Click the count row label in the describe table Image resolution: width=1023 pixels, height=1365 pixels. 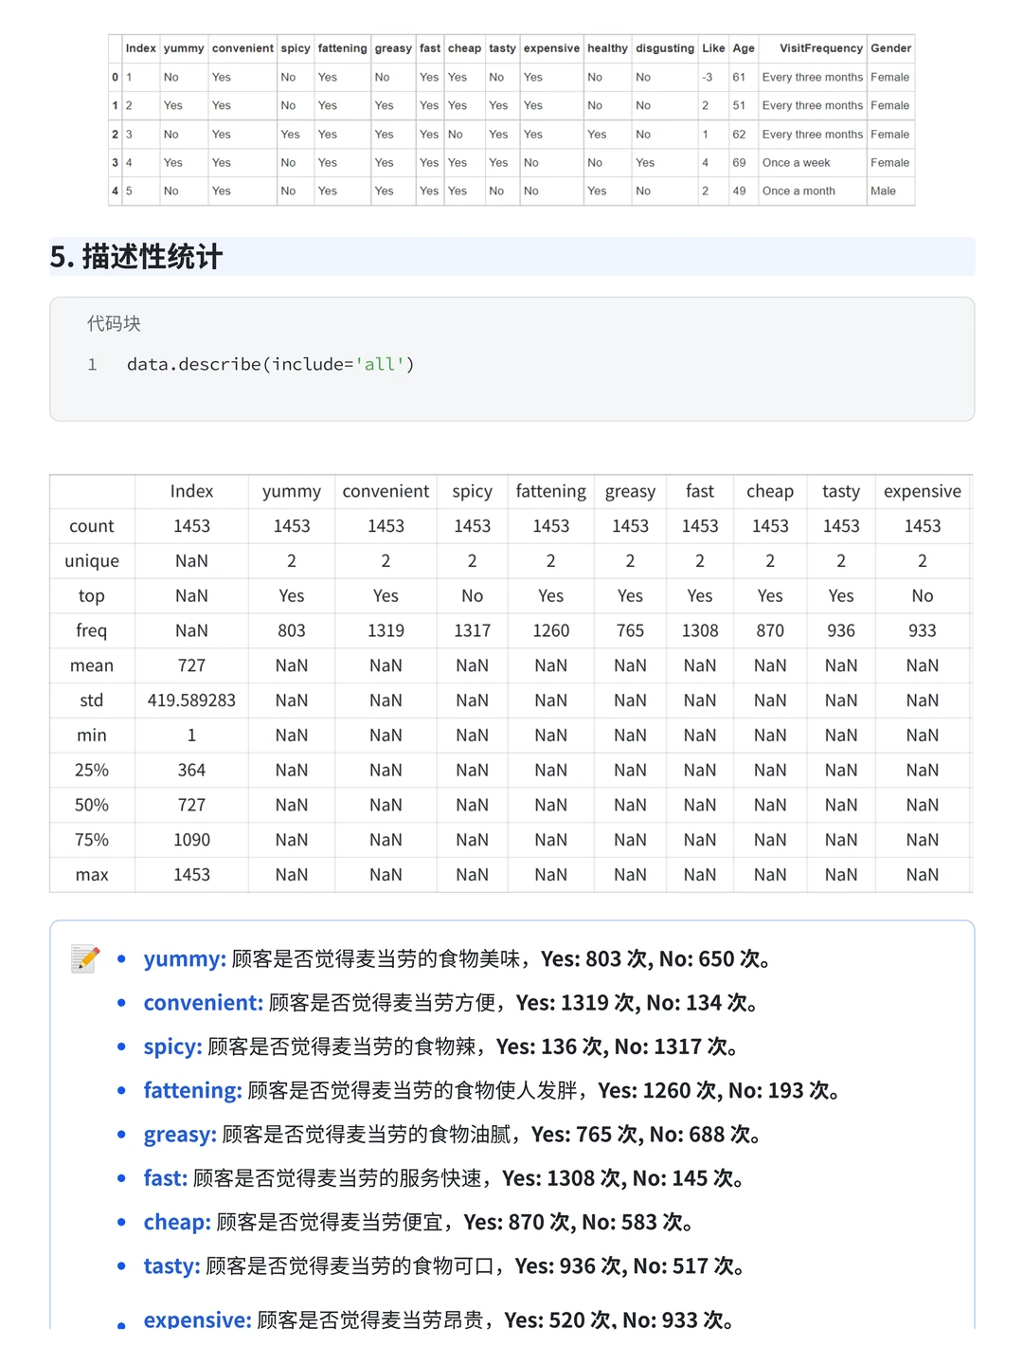tap(91, 525)
